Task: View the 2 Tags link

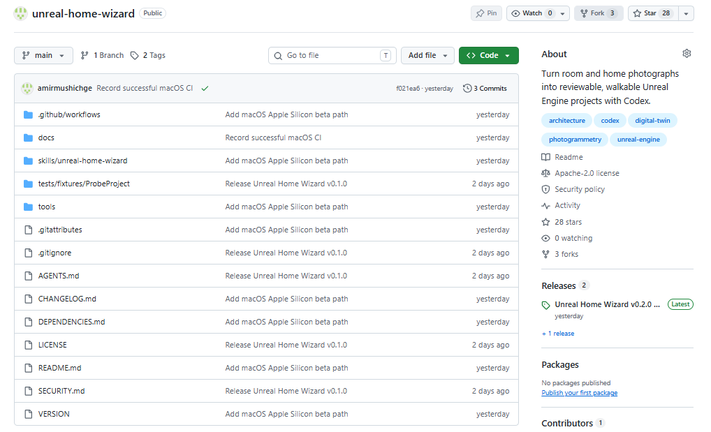Action: pos(148,55)
